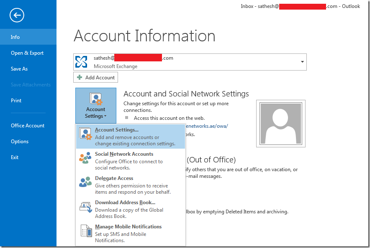Click the Account Information heading
The width and height of the screenshot is (370, 248).
coord(144,36)
